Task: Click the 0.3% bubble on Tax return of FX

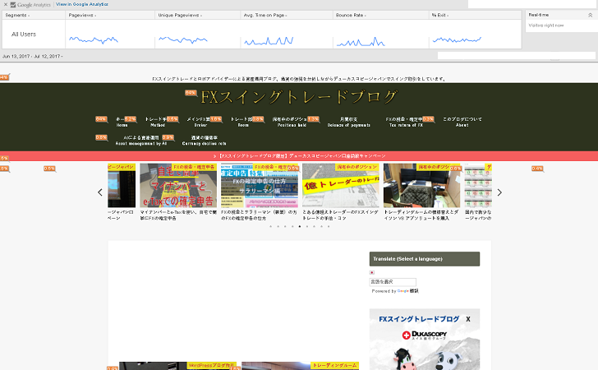Action: (x=428, y=118)
